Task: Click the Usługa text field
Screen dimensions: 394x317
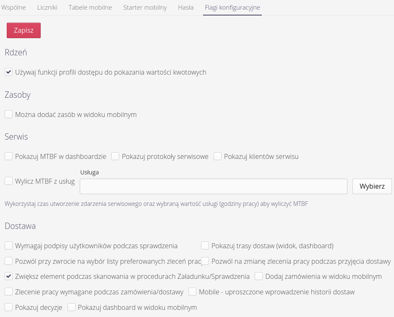Action: pos(213,187)
